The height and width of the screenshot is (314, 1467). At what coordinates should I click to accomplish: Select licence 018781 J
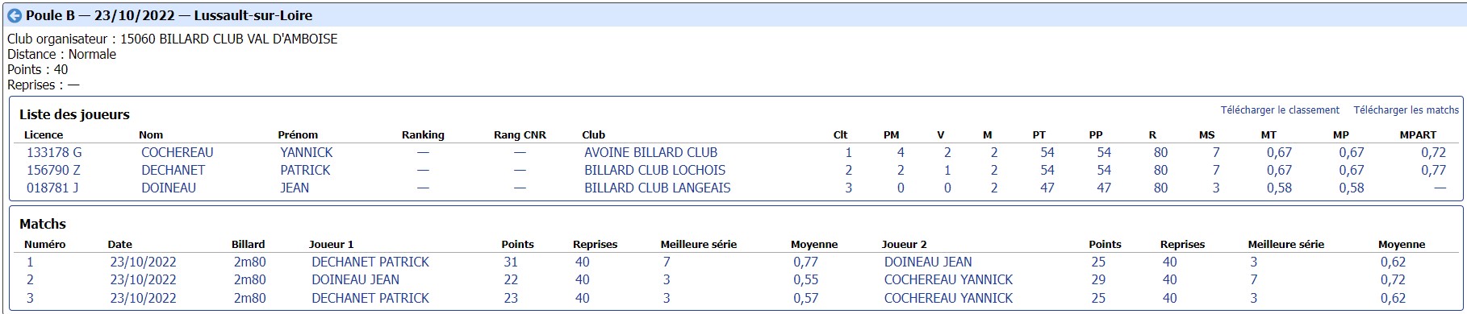(52, 188)
